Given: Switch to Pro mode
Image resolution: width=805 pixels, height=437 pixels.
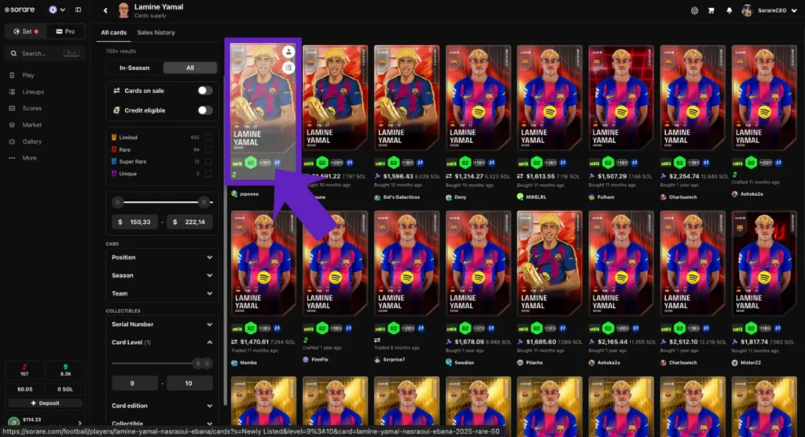Looking at the screenshot, I should tap(65, 31).
